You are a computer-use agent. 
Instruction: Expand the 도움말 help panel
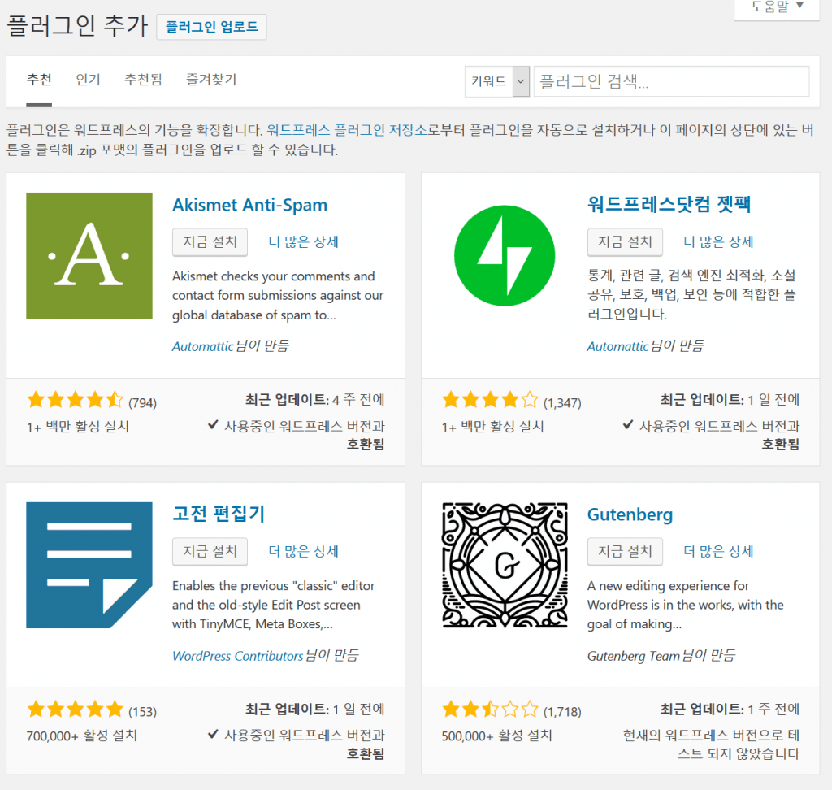778,7
